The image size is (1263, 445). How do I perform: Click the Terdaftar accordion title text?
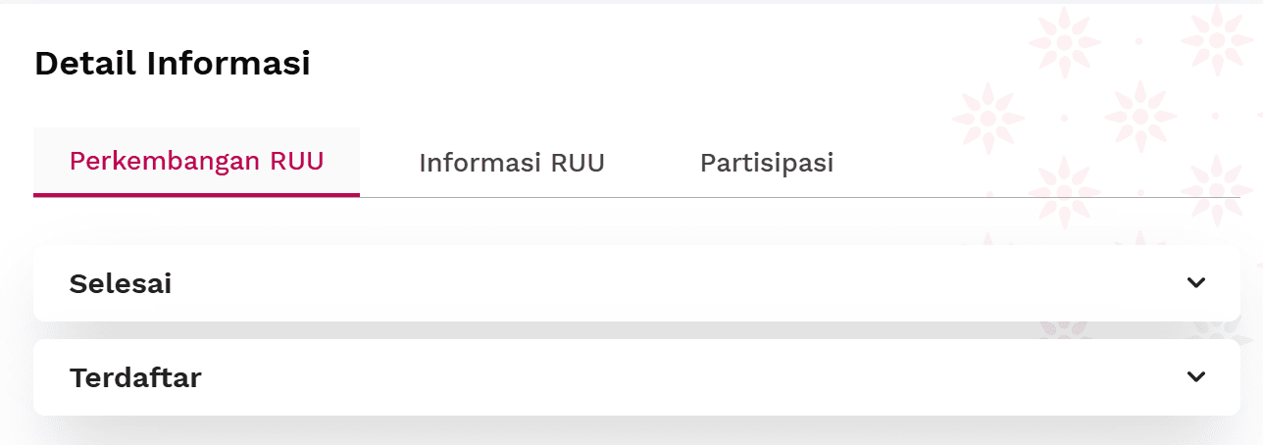135,378
